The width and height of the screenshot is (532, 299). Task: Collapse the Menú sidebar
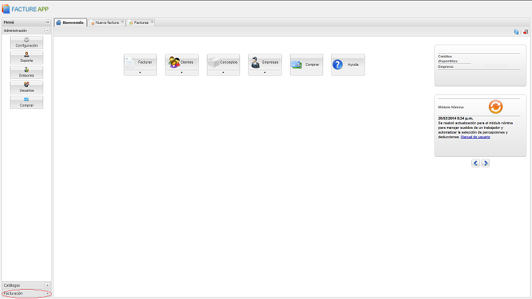(47, 23)
